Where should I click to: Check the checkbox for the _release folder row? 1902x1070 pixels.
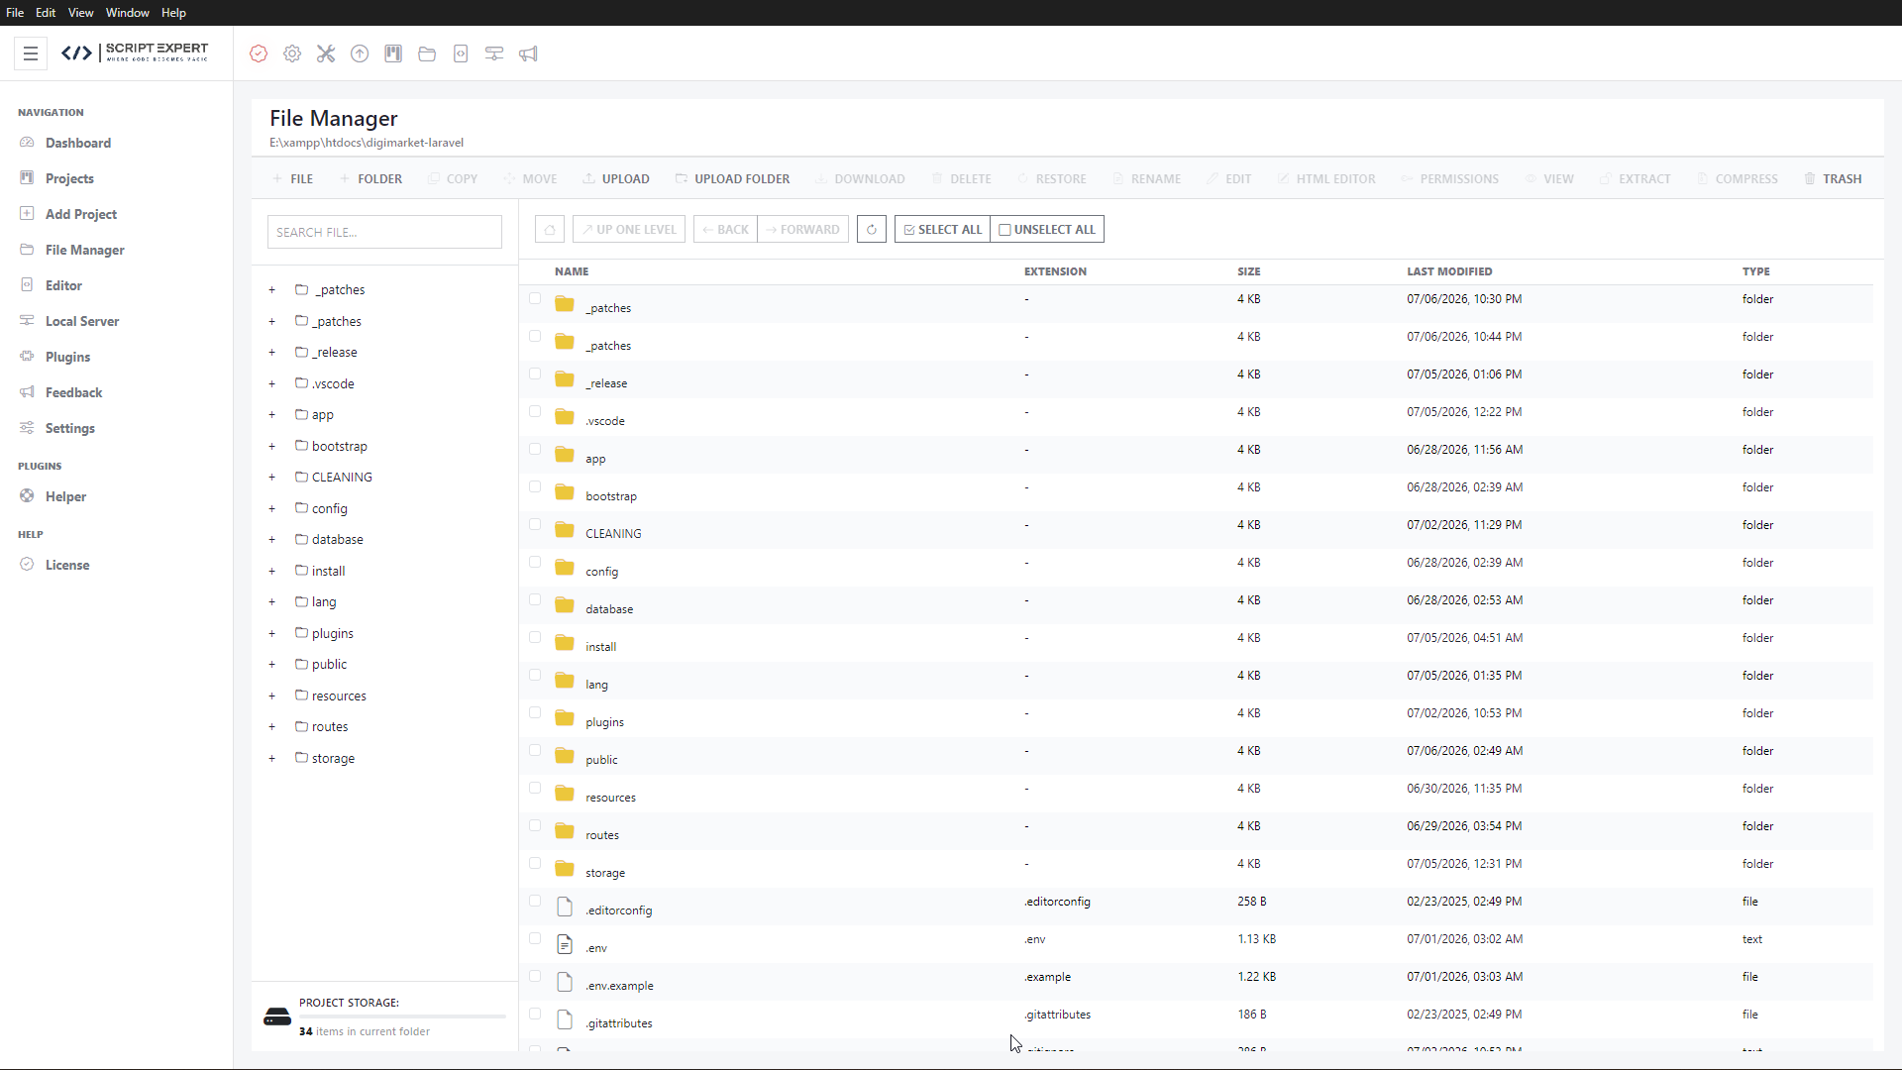[x=535, y=374]
